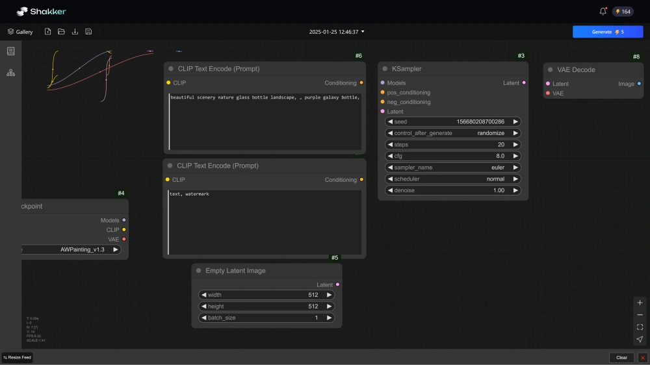Select previous scheduler option
Screen dimensions: 650x365
[x=390, y=179]
